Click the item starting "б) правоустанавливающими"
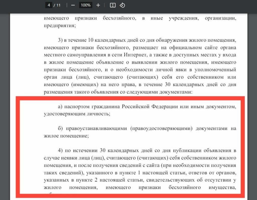Image resolution: width=257 pixels, height=200 pixels. tap(147, 128)
